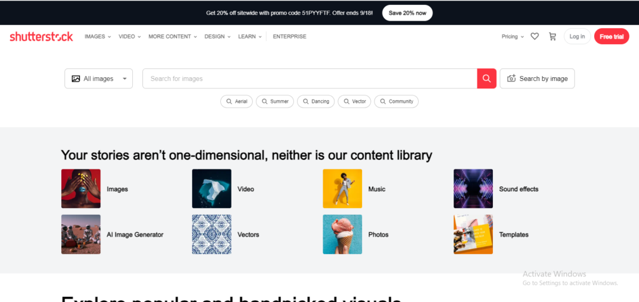Select the Community search suggestion
The image size is (639, 302).
pos(396,101)
